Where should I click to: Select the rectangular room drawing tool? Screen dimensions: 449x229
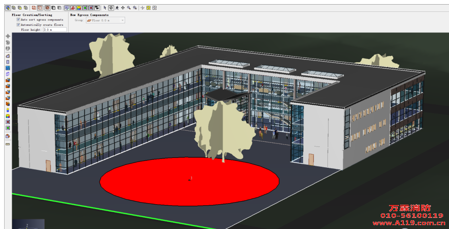coord(8,62)
